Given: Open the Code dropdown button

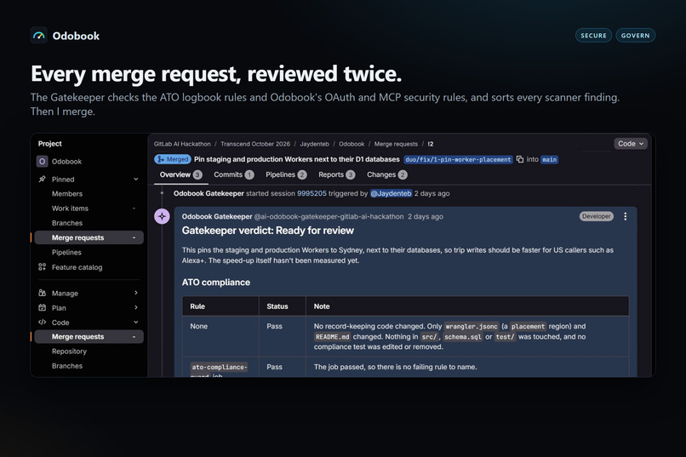Looking at the screenshot, I should point(631,144).
